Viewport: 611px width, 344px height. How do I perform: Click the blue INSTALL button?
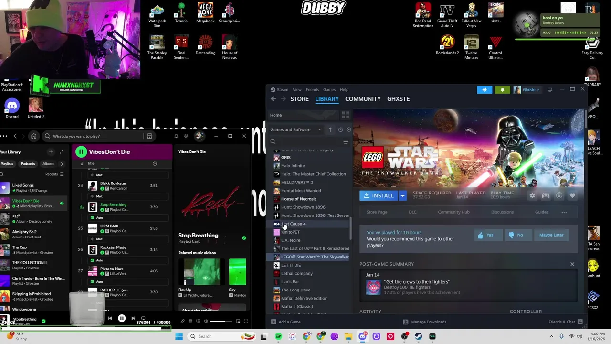pyautogui.click(x=379, y=196)
